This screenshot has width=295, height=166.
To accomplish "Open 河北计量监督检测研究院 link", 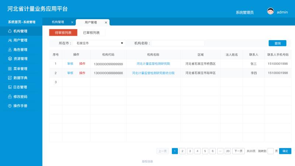I will click(153, 64).
